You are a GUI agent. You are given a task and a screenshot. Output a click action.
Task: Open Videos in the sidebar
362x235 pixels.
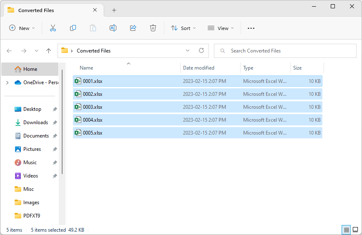point(30,176)
